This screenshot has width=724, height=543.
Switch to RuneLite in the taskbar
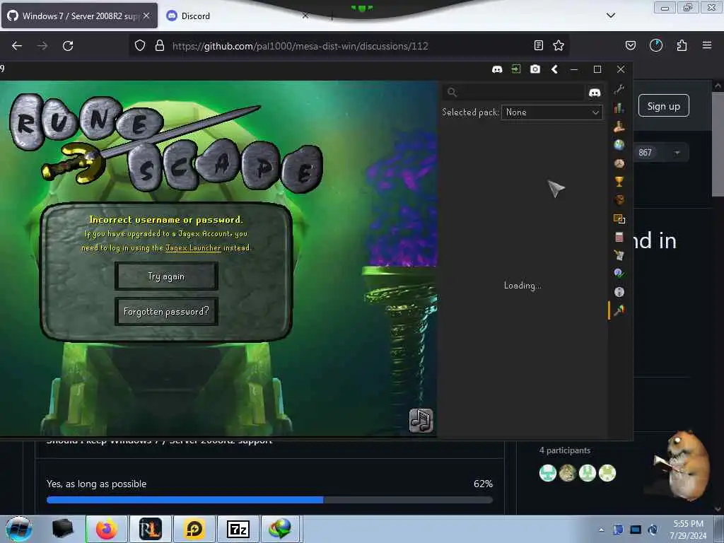click(151, 529)
